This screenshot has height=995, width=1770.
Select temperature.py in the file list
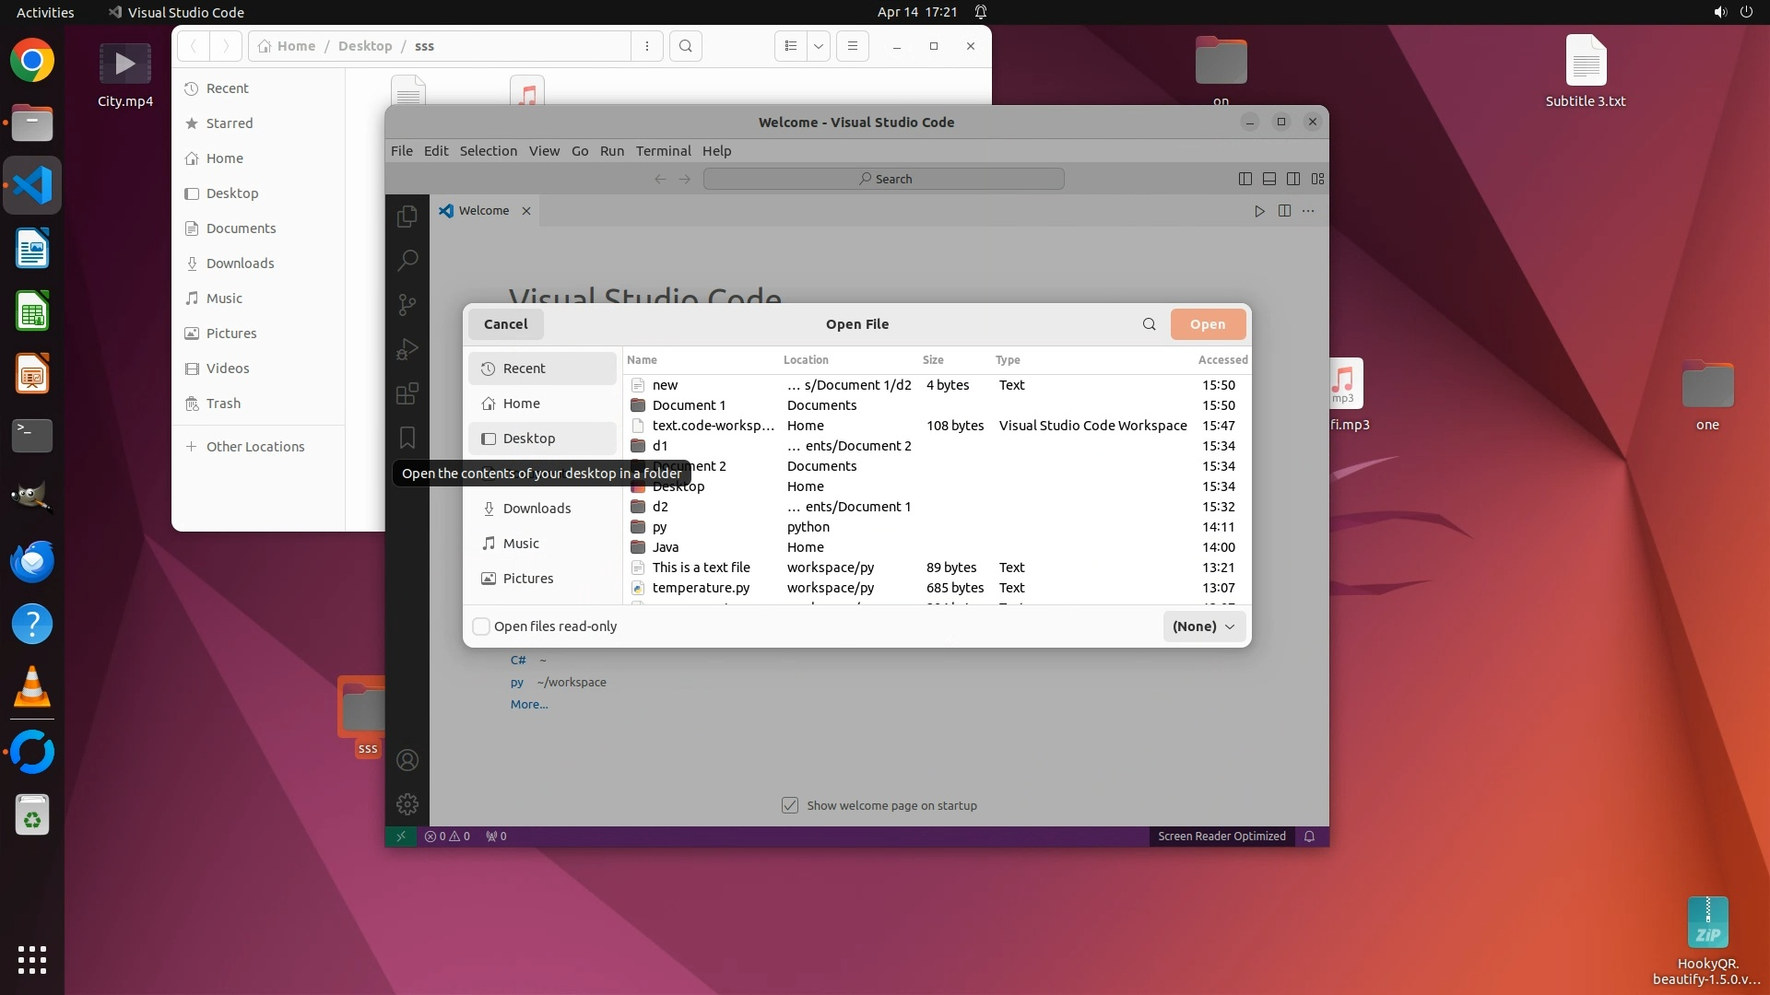(701, 588)
